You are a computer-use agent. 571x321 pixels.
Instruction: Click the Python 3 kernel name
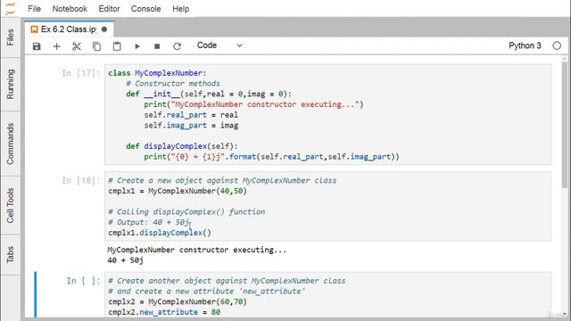tap(525, 45)
